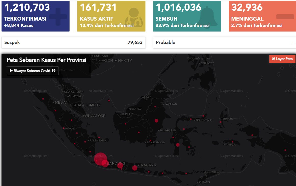
Task: Click the red case dot below Ternate
Action: 221,122
